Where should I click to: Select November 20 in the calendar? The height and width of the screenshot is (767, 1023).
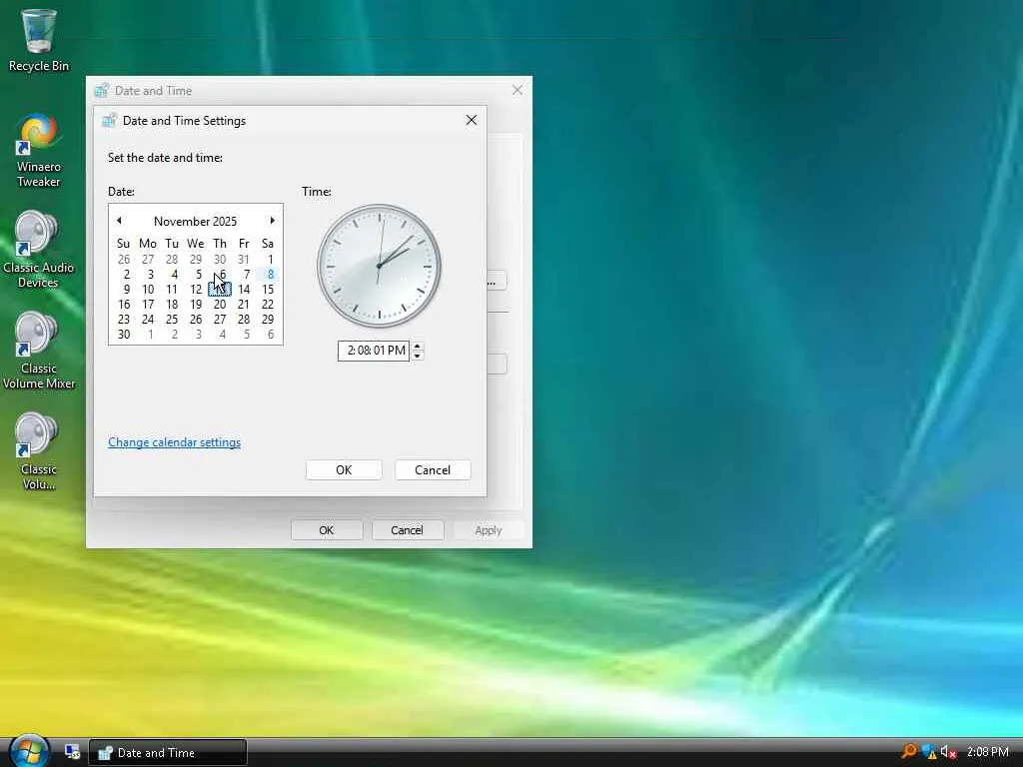point(220,305)
